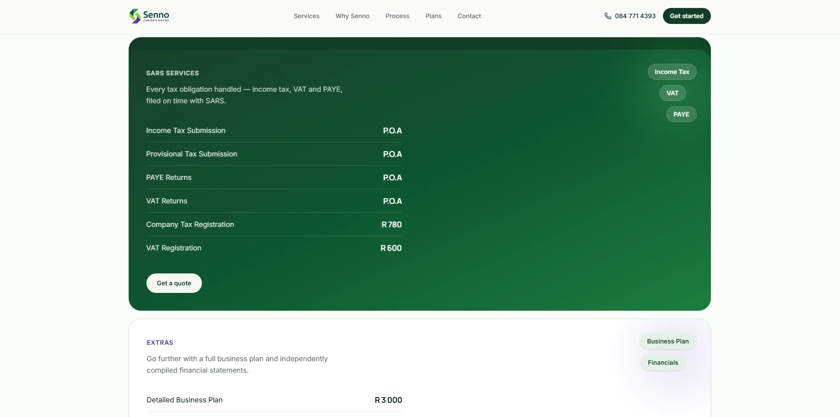
Task: Click the Extras description paragraph
Action: 237,364
